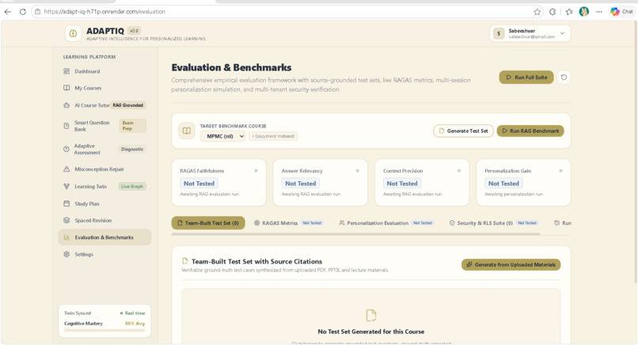638x345 pixels.
Task: Switch to RAGAS Metrics tab
Action: pyautogui.click(x=288, y=223)
